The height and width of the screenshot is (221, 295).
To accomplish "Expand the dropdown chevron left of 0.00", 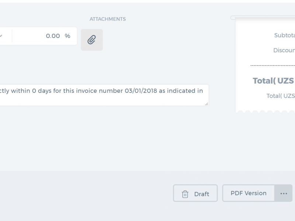I will pyautogui.click(x=1, y=36).
